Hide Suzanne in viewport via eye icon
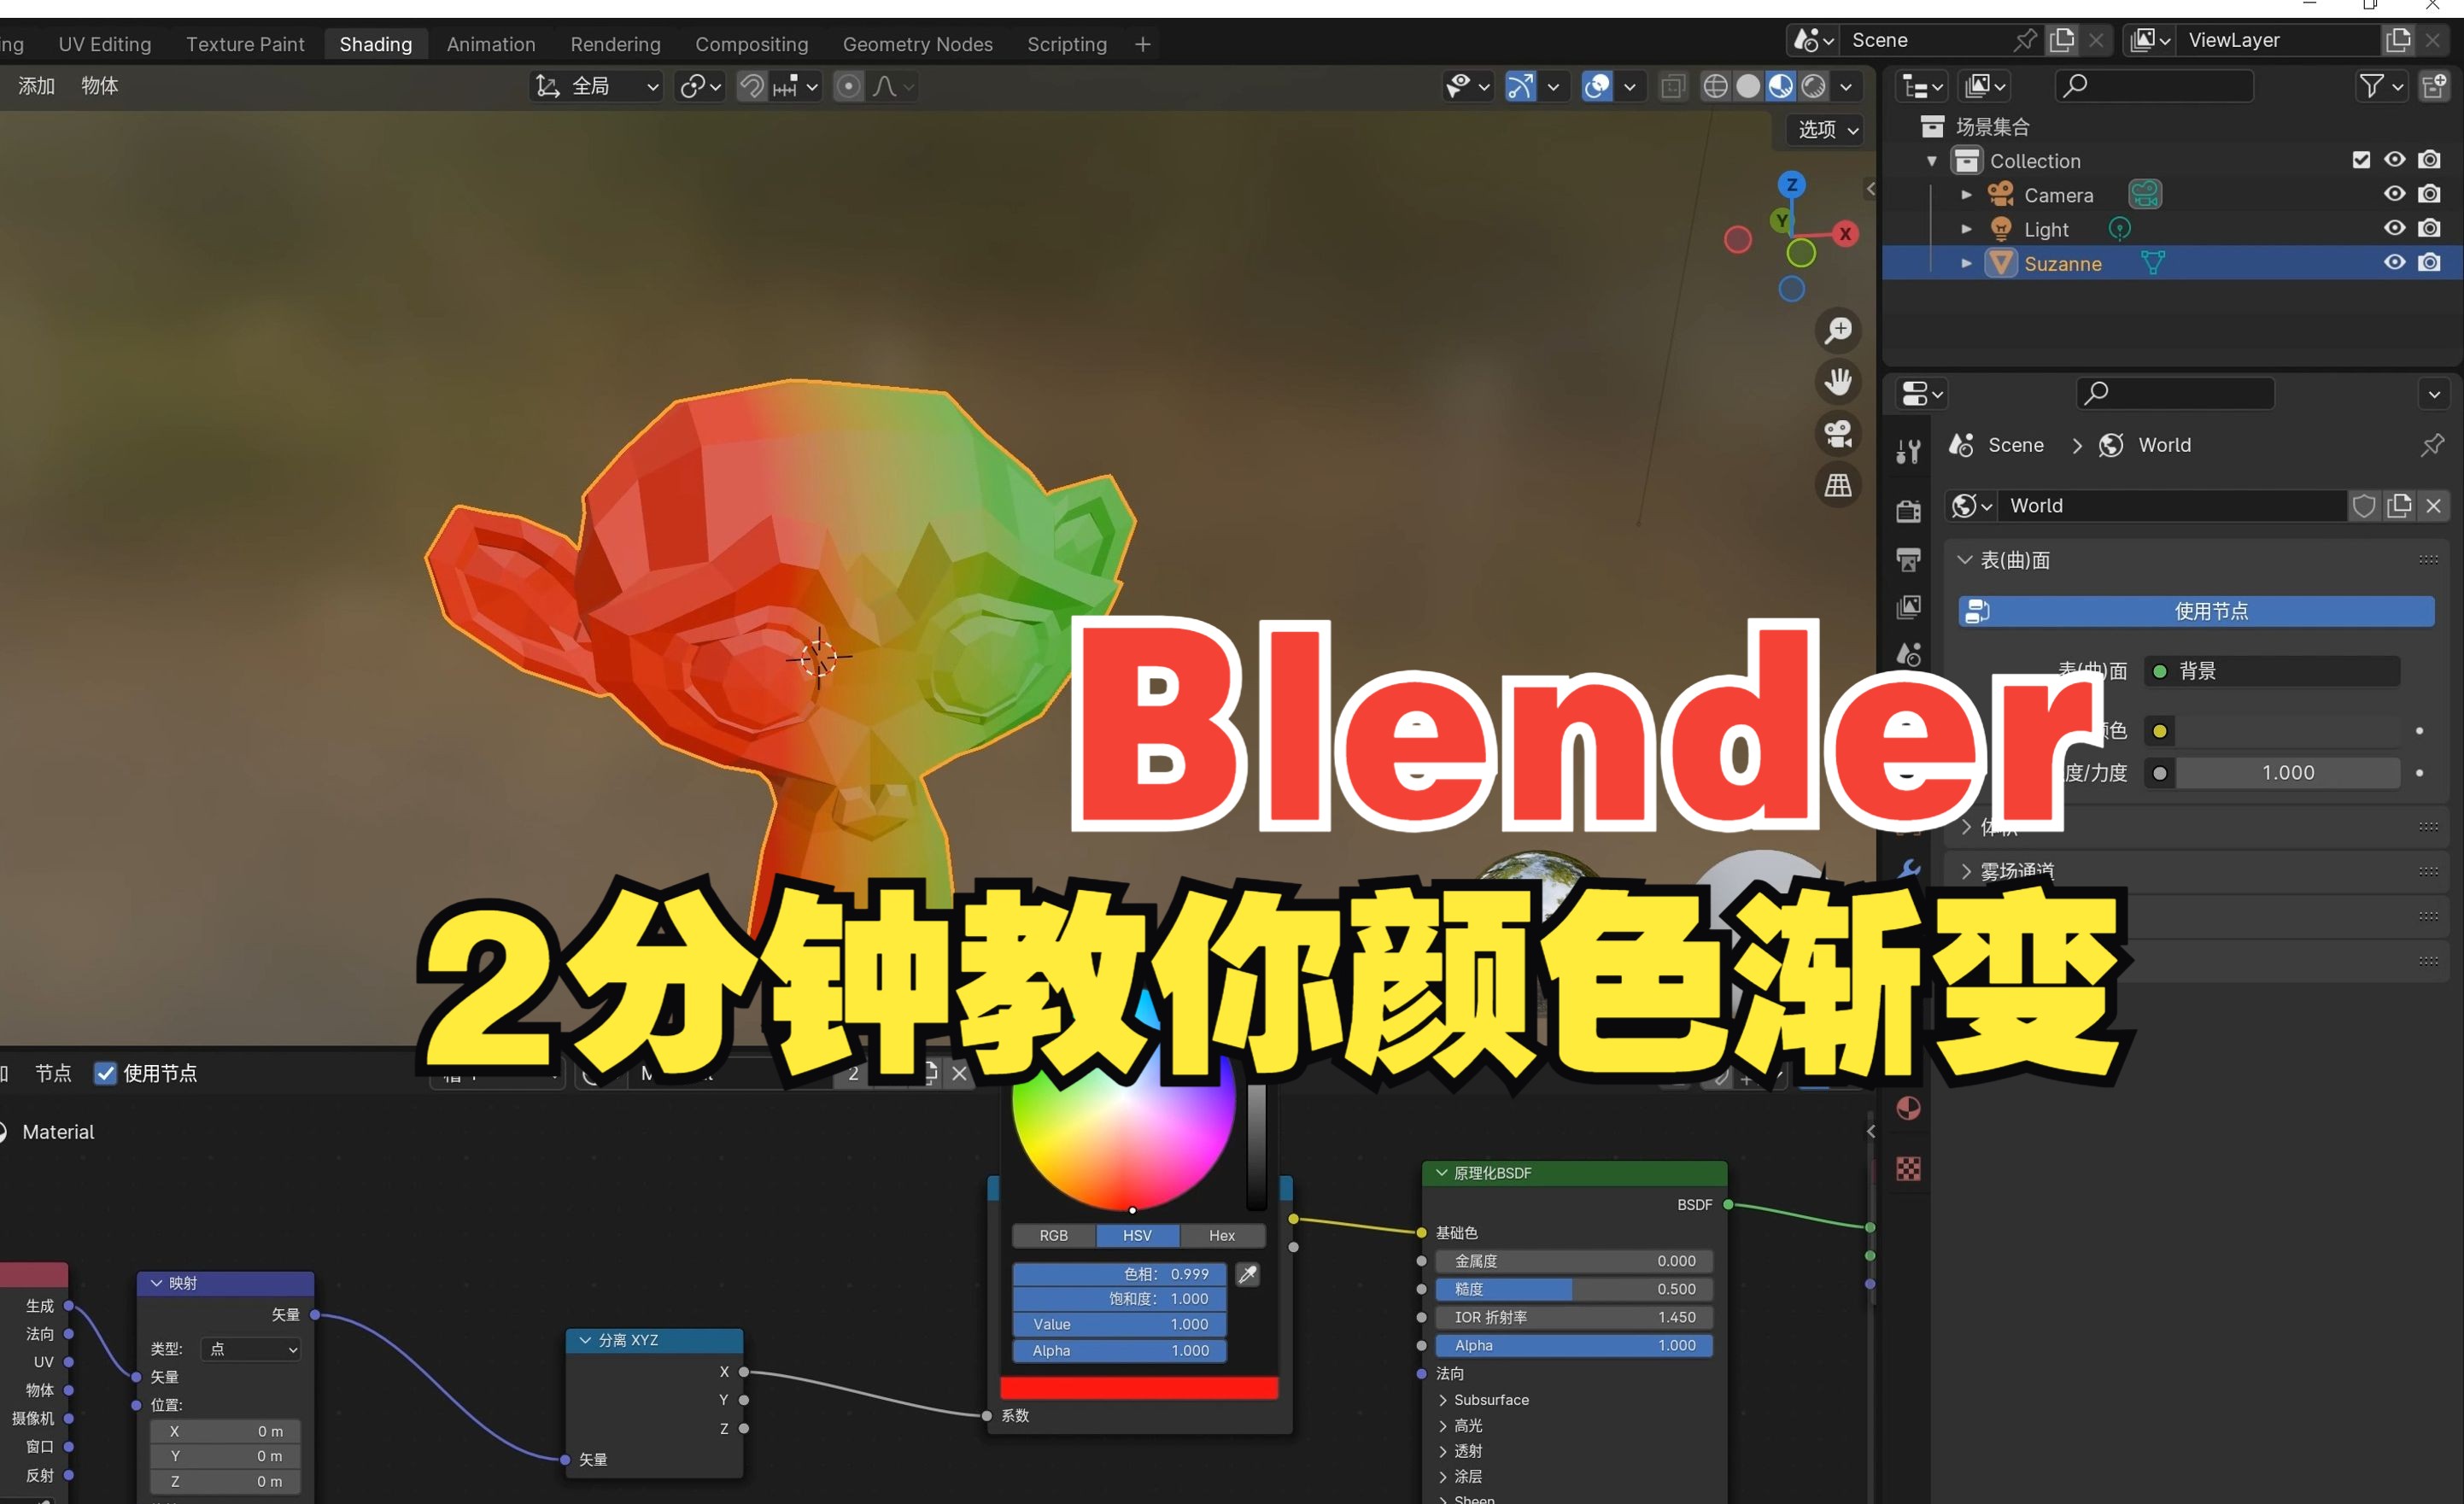Image resolution: width=2464 pixels, height=1504 pixels. point(2394,262)
